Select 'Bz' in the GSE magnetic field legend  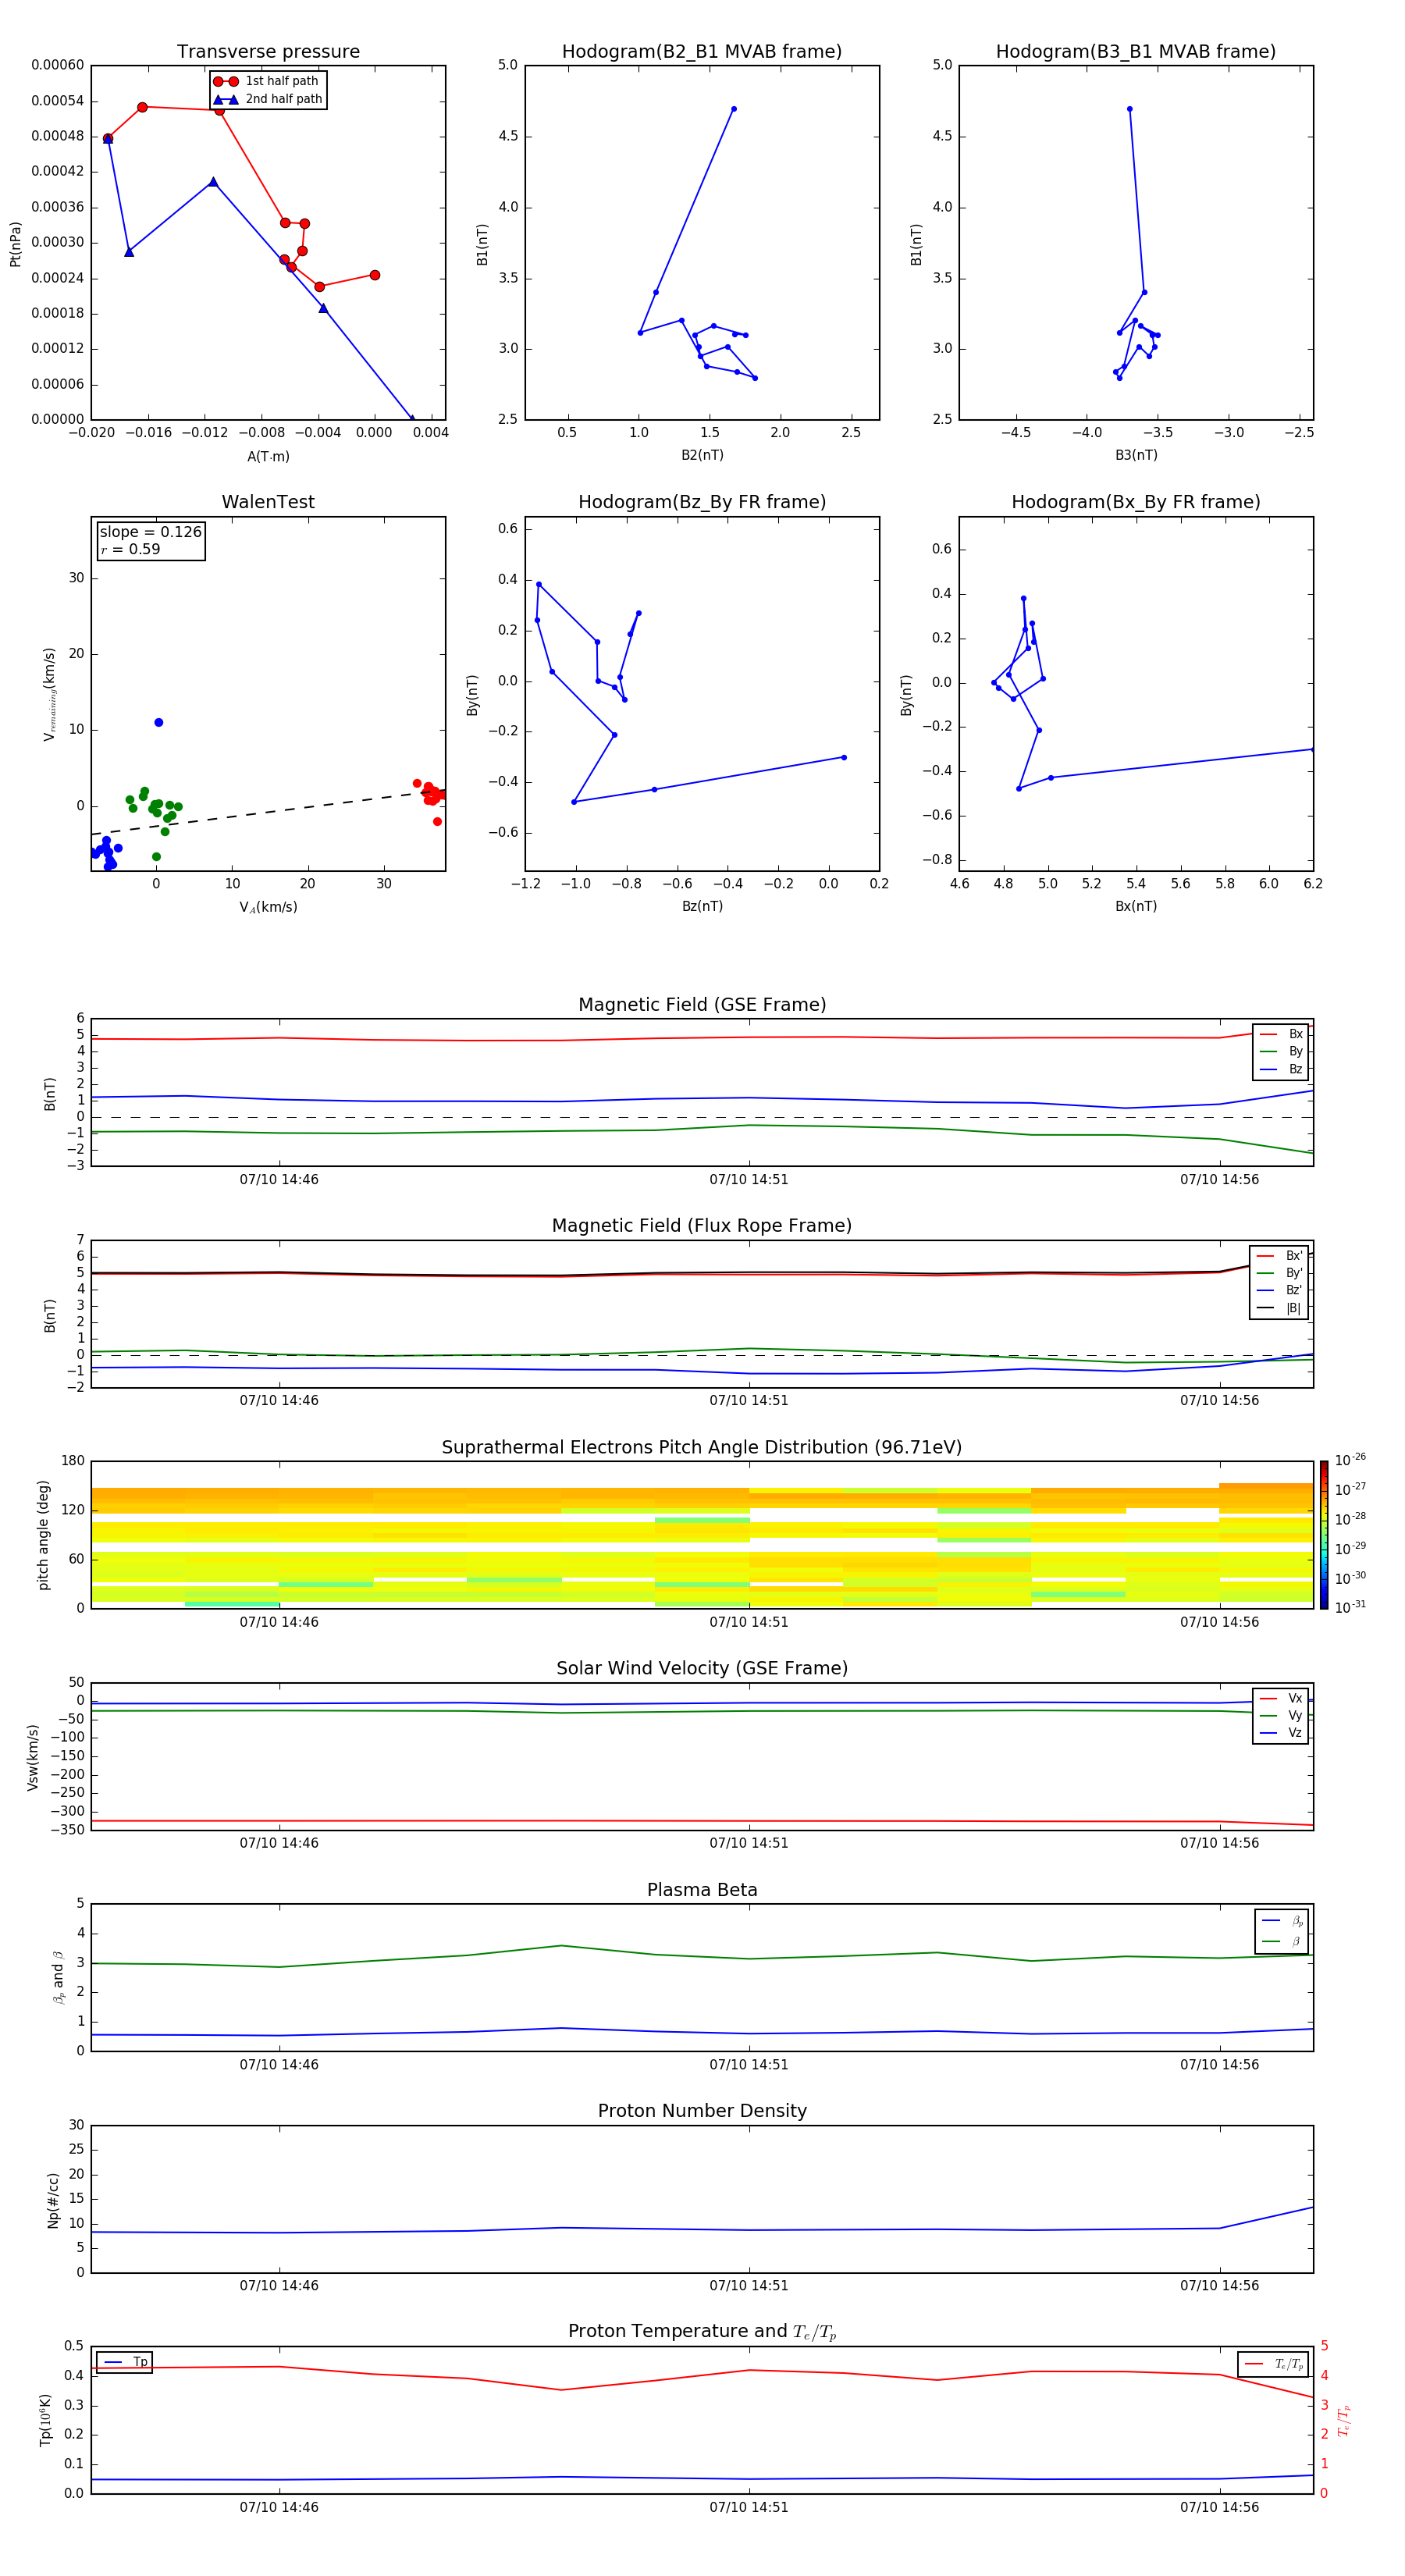click(x=1281, y=1069)
